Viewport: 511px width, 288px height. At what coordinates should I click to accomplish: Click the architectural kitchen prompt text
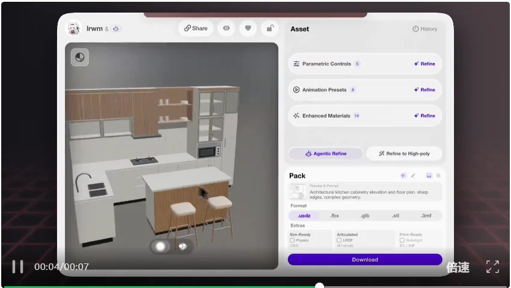coord(369,194)
